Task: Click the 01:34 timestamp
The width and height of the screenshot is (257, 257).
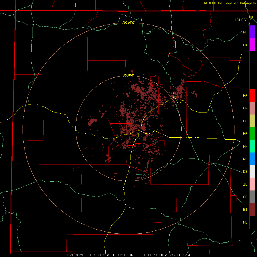Action: coord(184,255)
